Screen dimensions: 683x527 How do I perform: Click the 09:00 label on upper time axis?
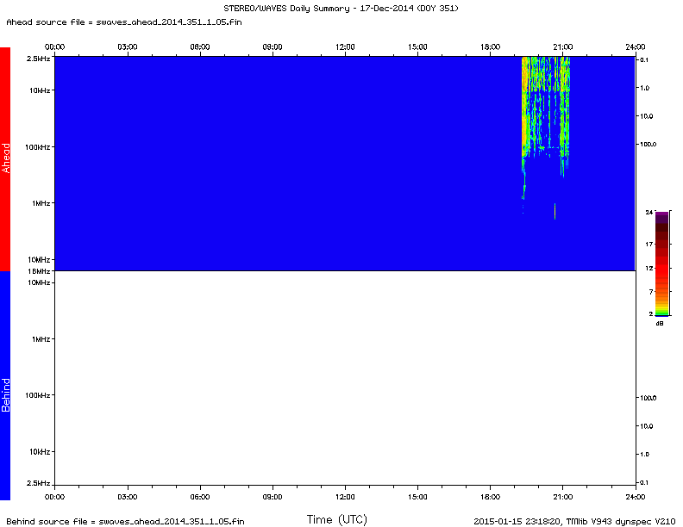(273, 47)
